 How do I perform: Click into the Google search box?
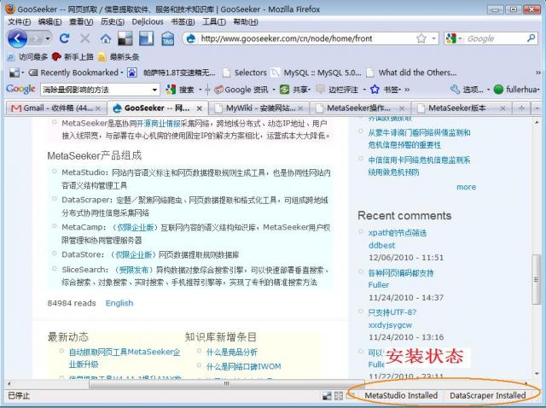(495, 38)
